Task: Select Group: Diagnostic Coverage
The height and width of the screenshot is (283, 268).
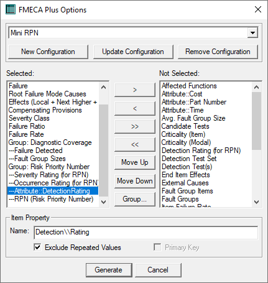Action: click(x=53, y=142)
